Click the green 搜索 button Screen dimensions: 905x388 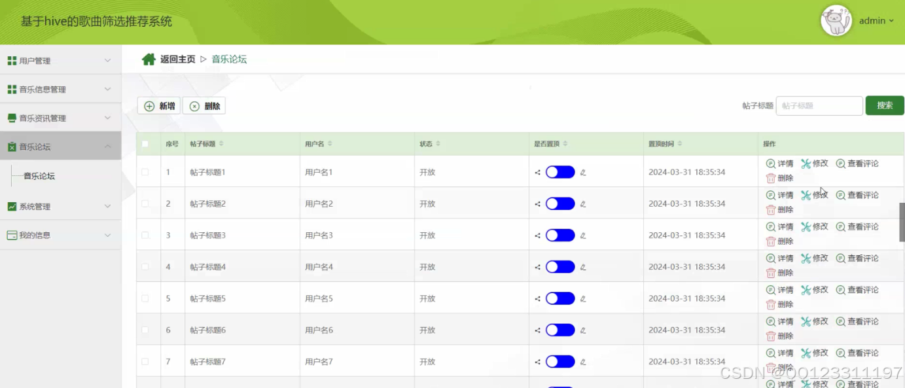tap(885, 105)
